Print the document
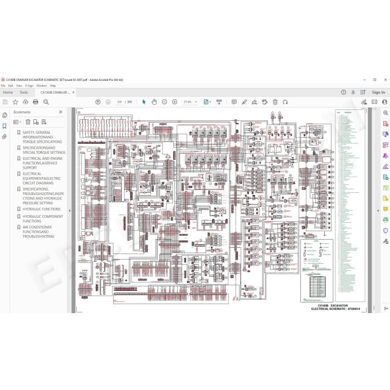The width and height of the screenshot is (390, 390). pos(36,102)
